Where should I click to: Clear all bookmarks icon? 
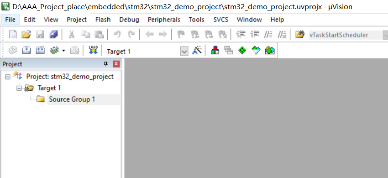pyautogui.click(x=222, y=34)
